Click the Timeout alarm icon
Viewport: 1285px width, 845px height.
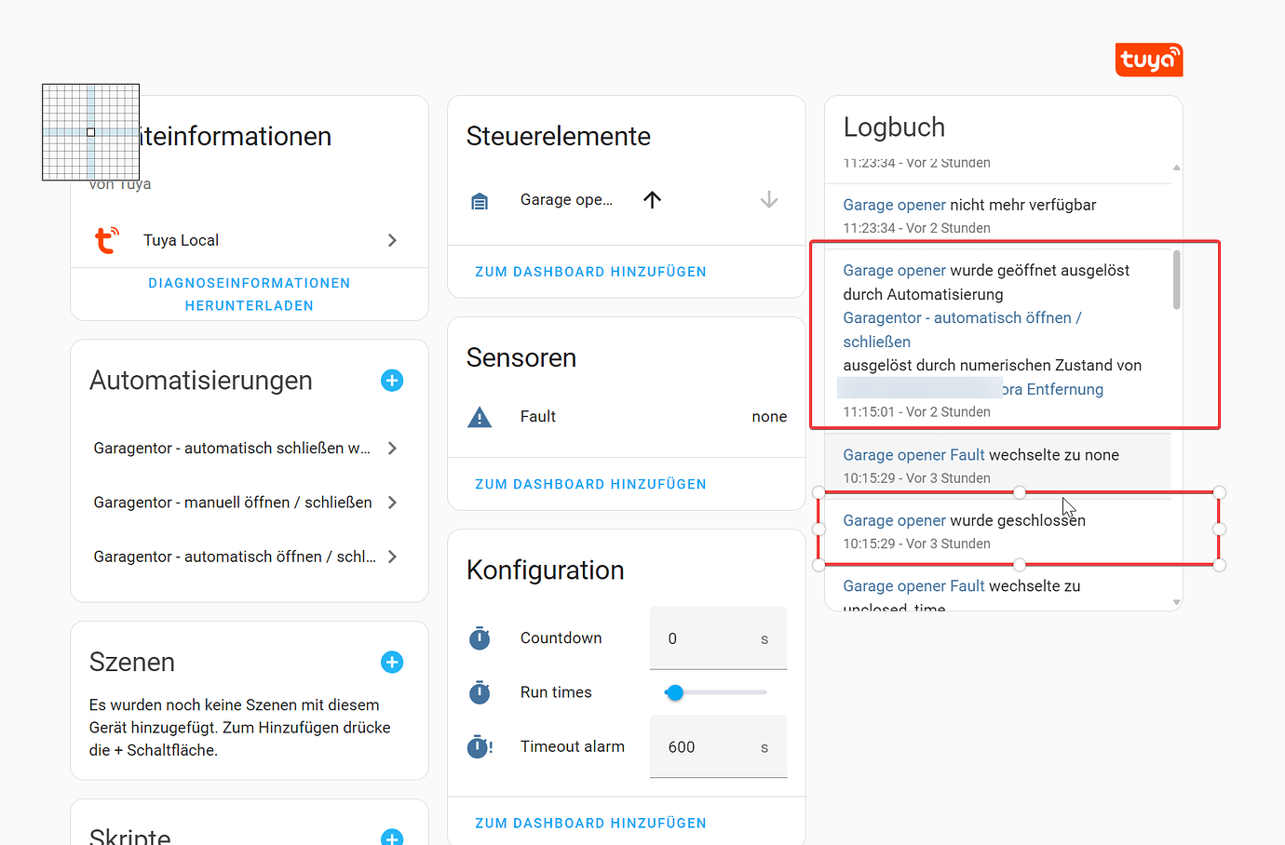coord(479,746)
